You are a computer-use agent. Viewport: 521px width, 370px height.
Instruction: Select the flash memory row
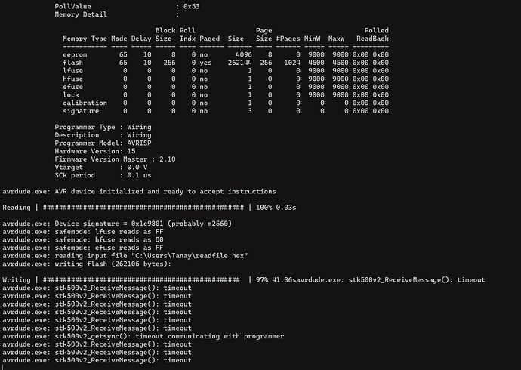coord(226,63)
